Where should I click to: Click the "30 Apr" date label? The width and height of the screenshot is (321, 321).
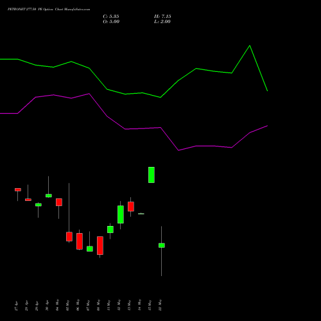tap(48, 306)
